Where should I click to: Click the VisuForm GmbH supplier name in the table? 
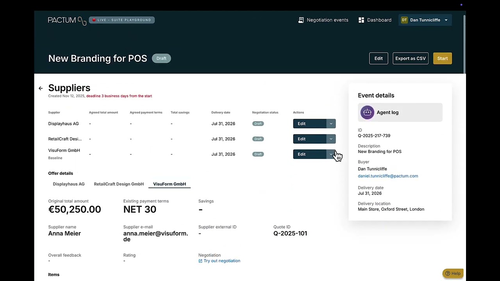coord(64,150)
